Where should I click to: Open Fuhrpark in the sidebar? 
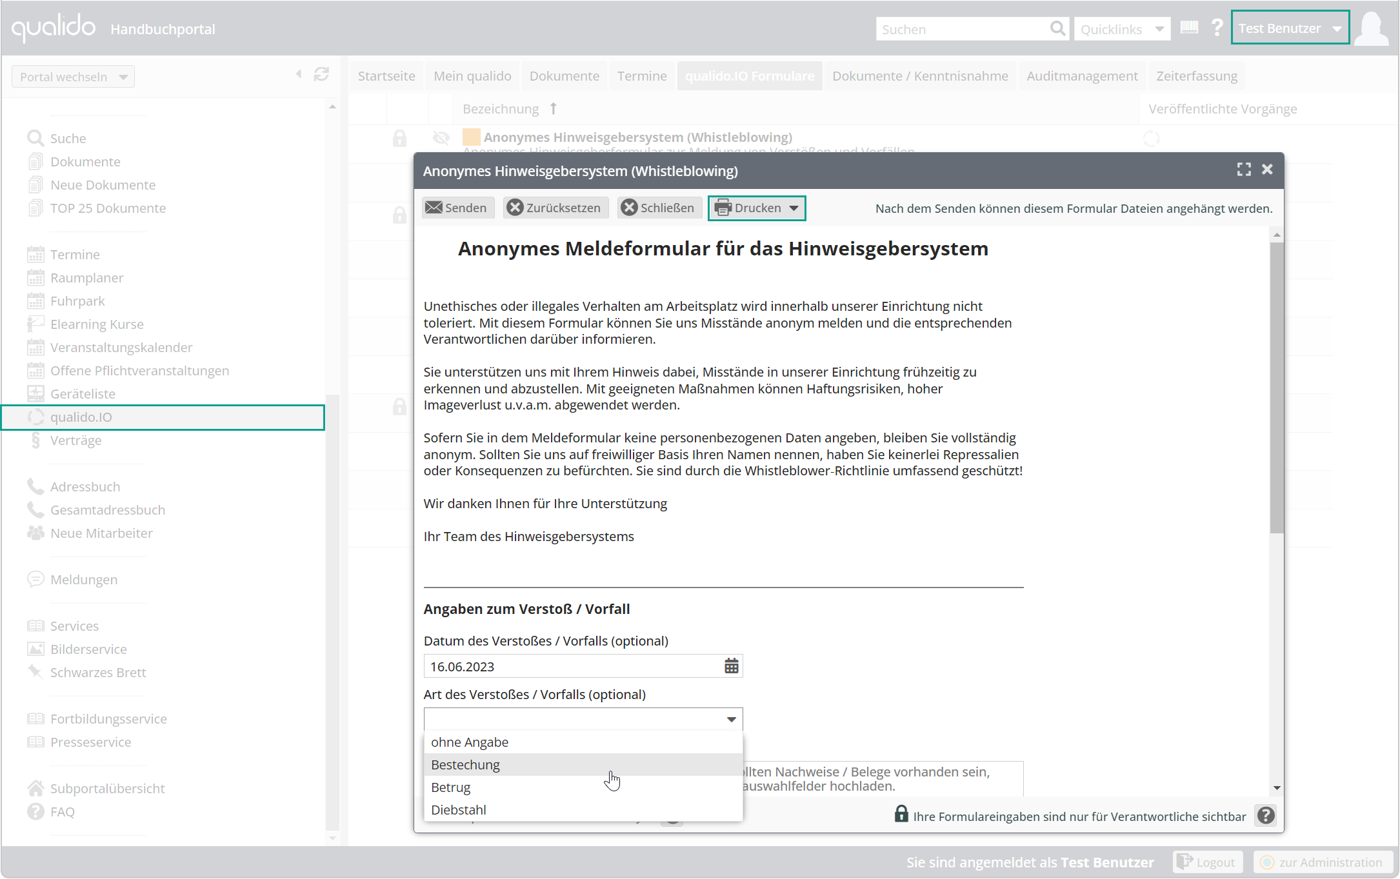click(77, 301)
